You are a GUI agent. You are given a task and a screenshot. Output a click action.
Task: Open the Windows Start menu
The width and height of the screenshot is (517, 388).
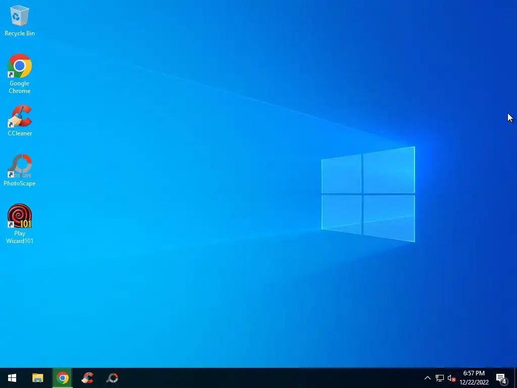pyautogui.click(x=12, y=378)
